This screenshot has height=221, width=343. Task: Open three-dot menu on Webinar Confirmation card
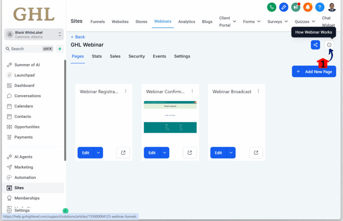[x=192, y=91]
